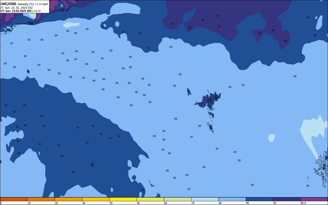328x205 pixels.
Task: Click the '99.9' tick label on the color scale
Action: click(303, 203)
